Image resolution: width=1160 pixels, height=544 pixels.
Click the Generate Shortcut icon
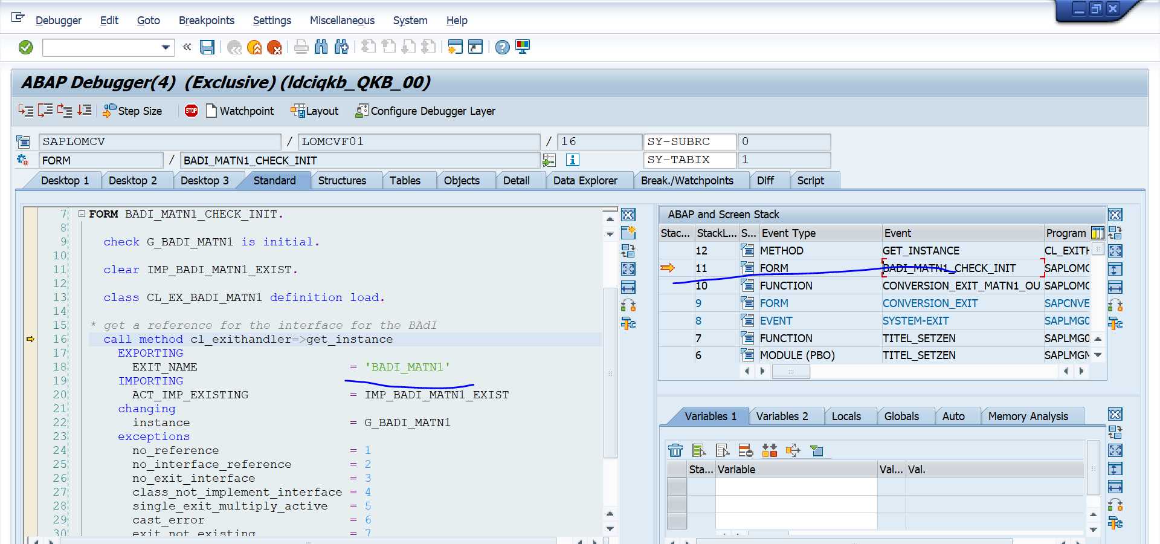click(x=475, y=47)
